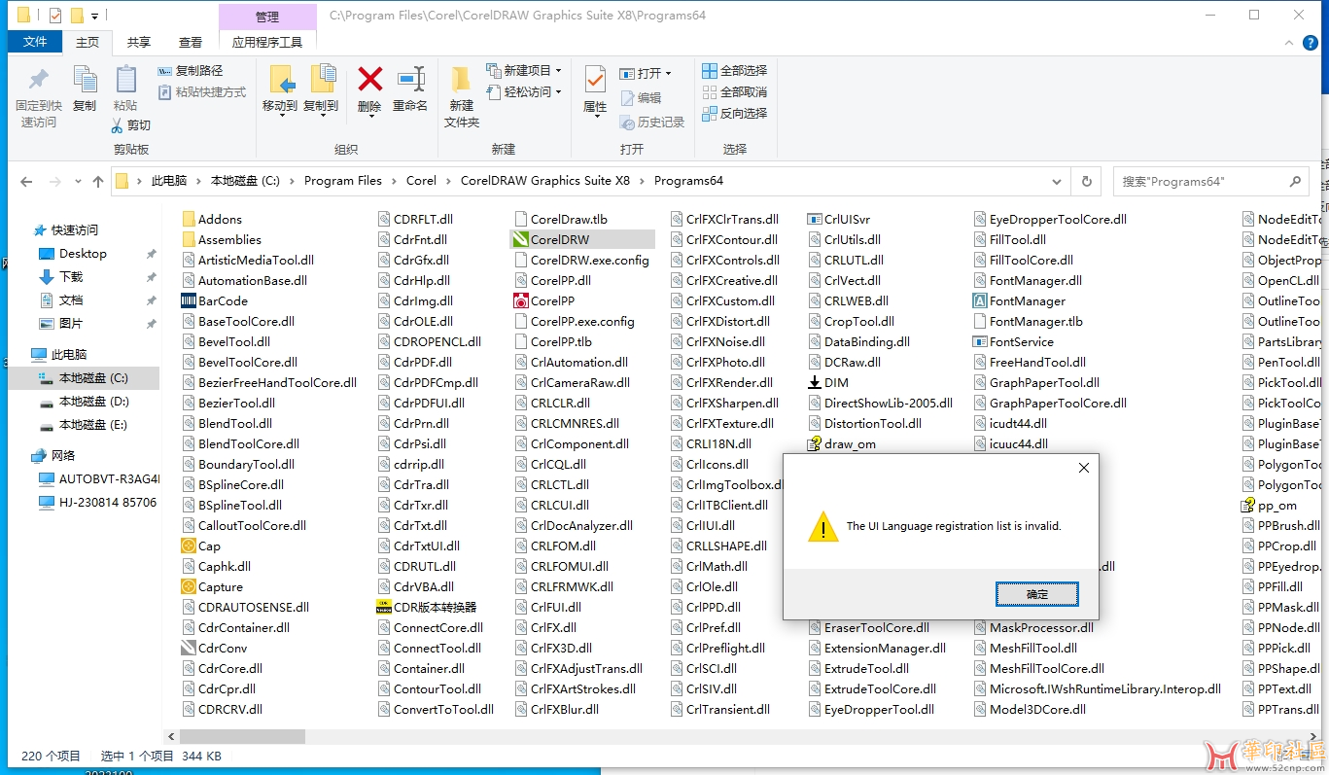
Task: Select 图片 in navigation pane
Action: click(x=71, y=324)
